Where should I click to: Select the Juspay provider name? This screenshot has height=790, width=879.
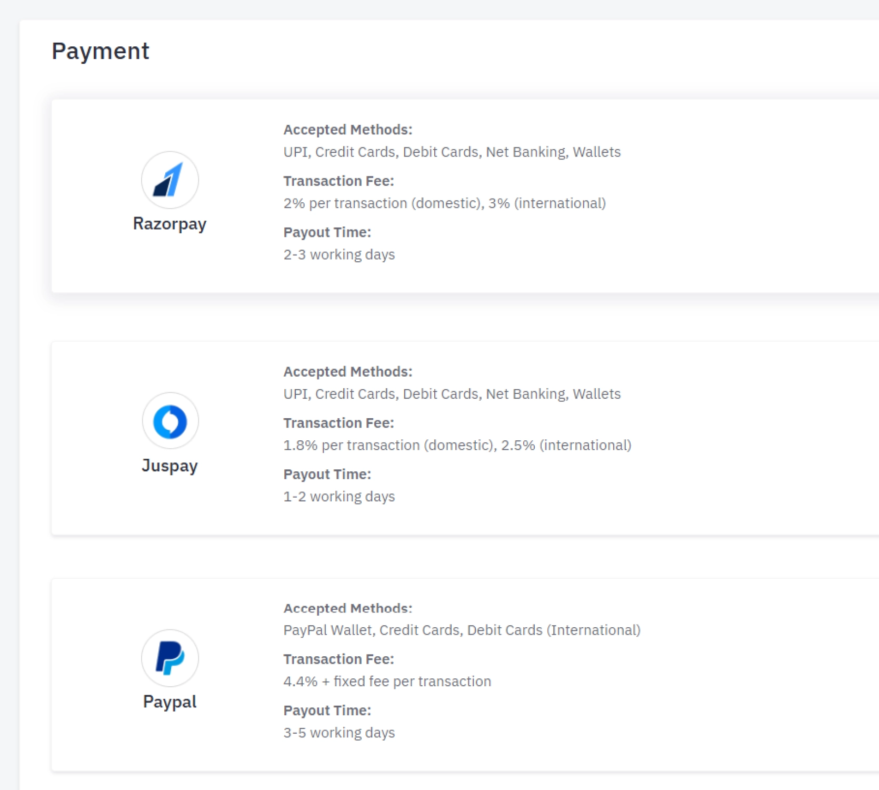[169, 466]
